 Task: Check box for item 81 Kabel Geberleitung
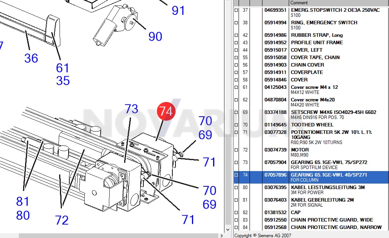pyautogui.click(x=236, y=200)
